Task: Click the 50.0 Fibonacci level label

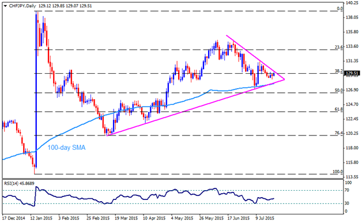Action: pos(339,90)
